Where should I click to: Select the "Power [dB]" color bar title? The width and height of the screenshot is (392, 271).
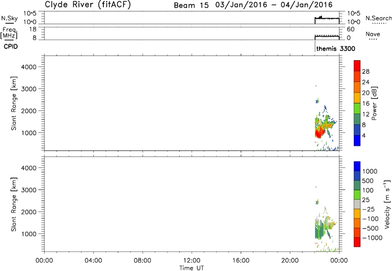click(x=374, y=103)
